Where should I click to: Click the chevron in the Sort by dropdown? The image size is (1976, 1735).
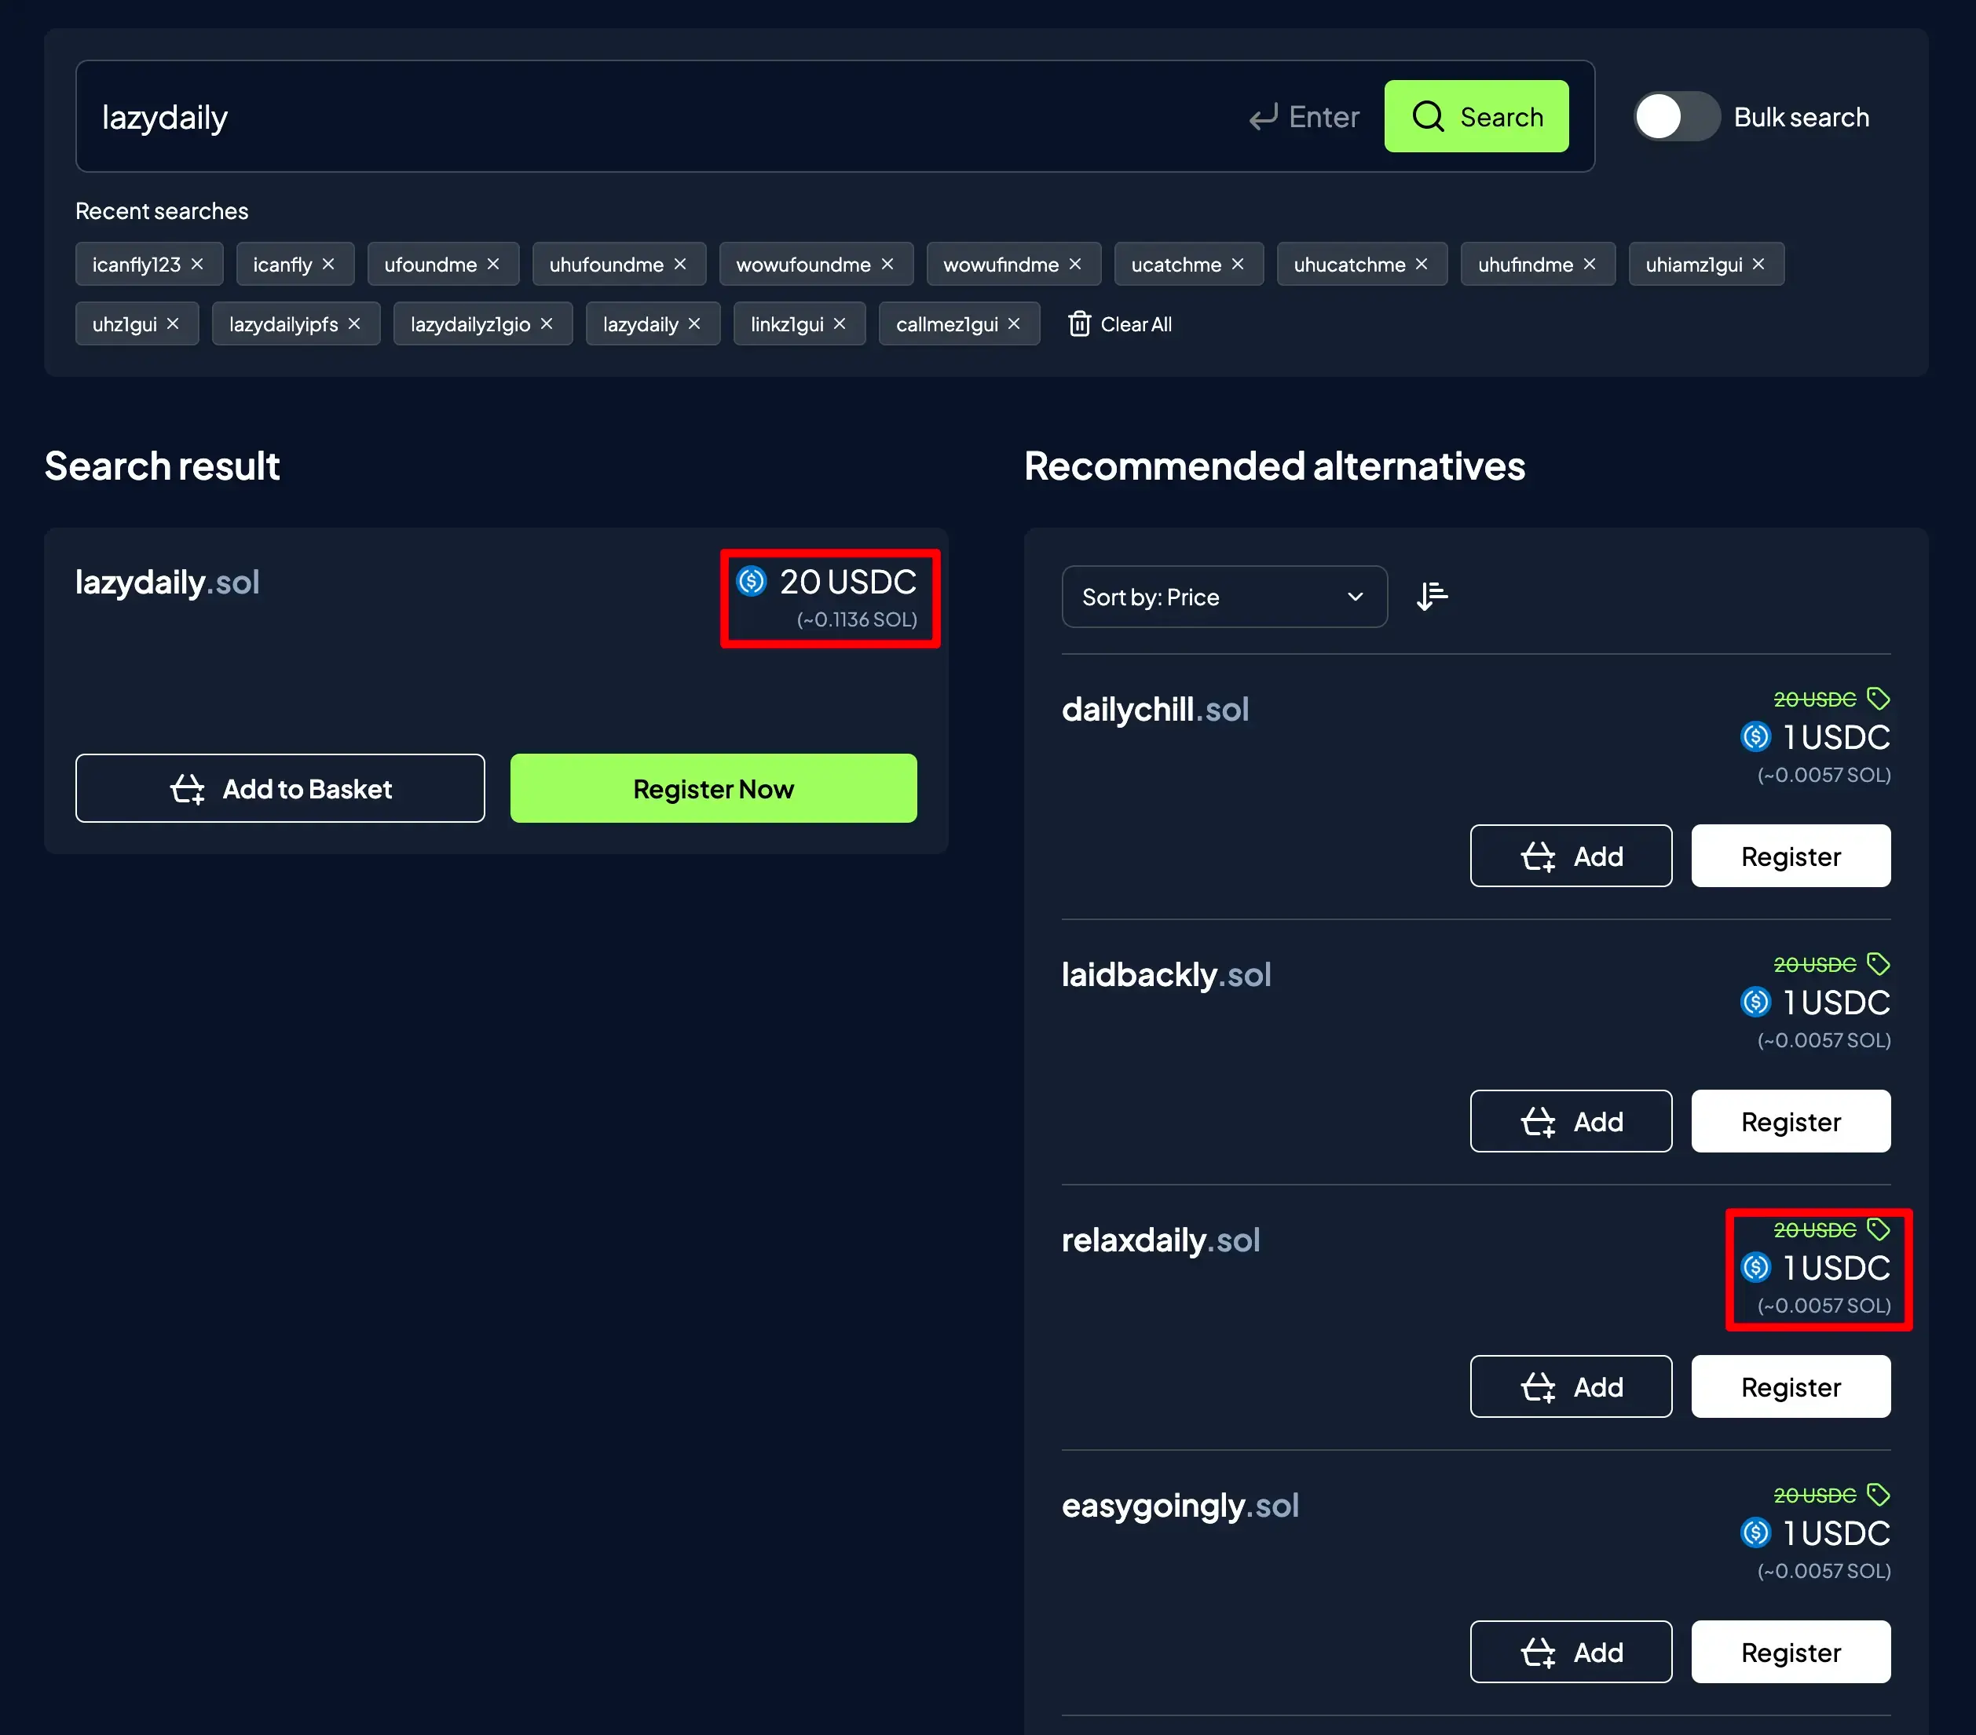(1355, 597)
